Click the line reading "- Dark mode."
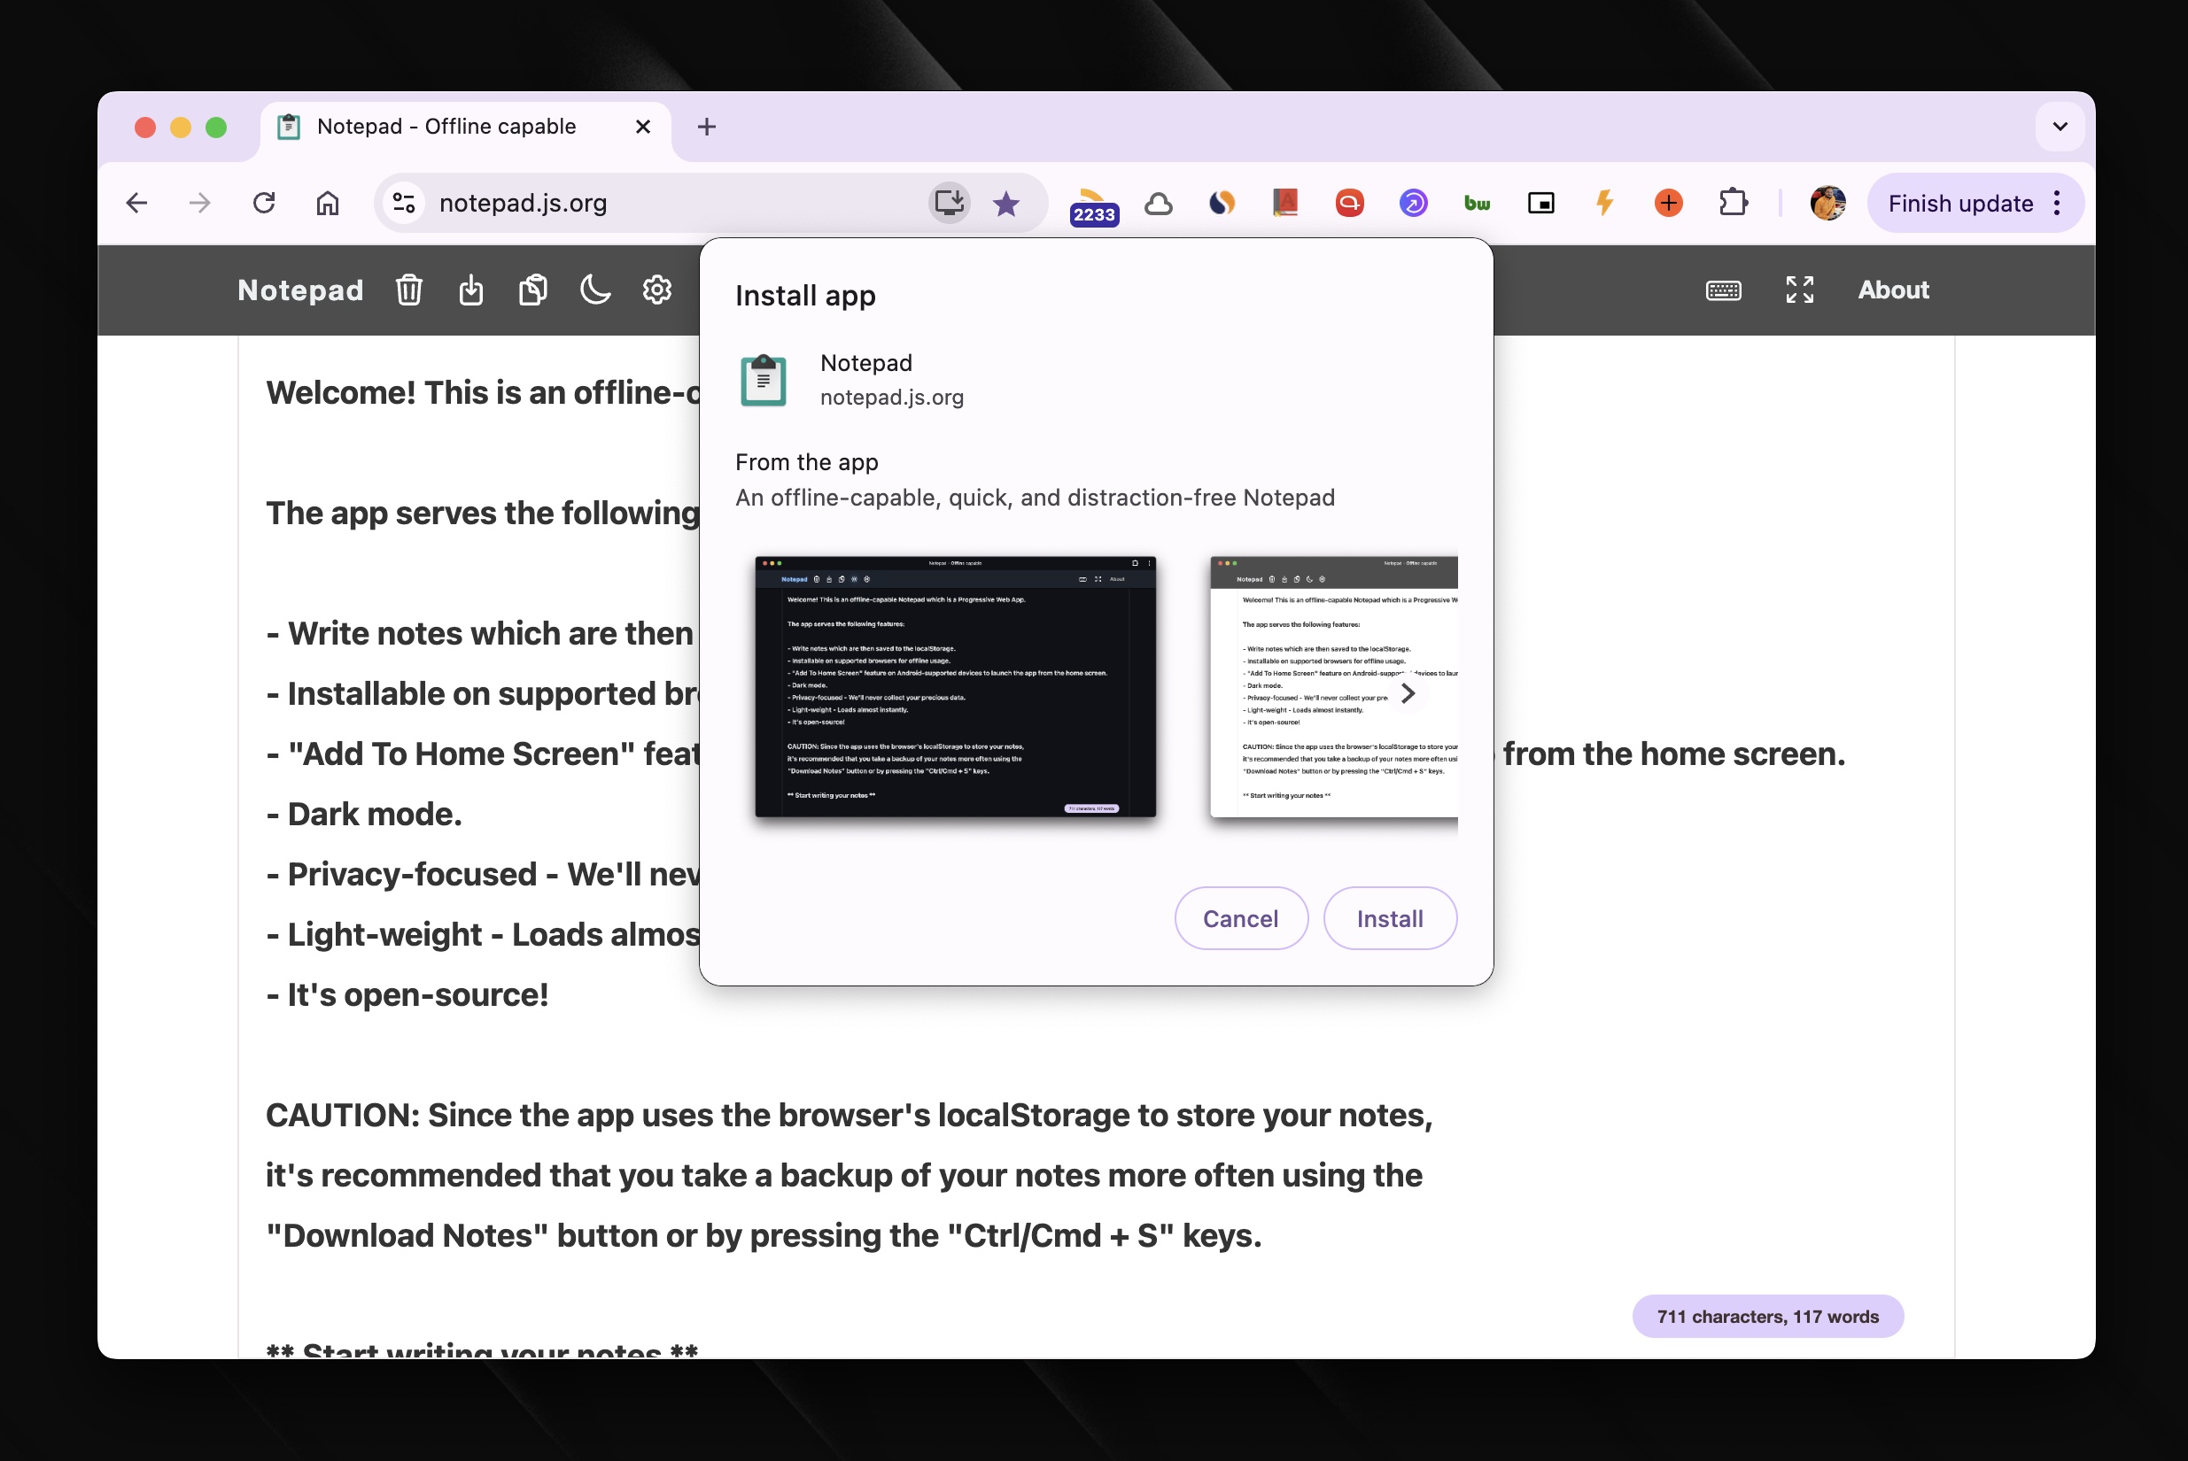 coord(363,815)
